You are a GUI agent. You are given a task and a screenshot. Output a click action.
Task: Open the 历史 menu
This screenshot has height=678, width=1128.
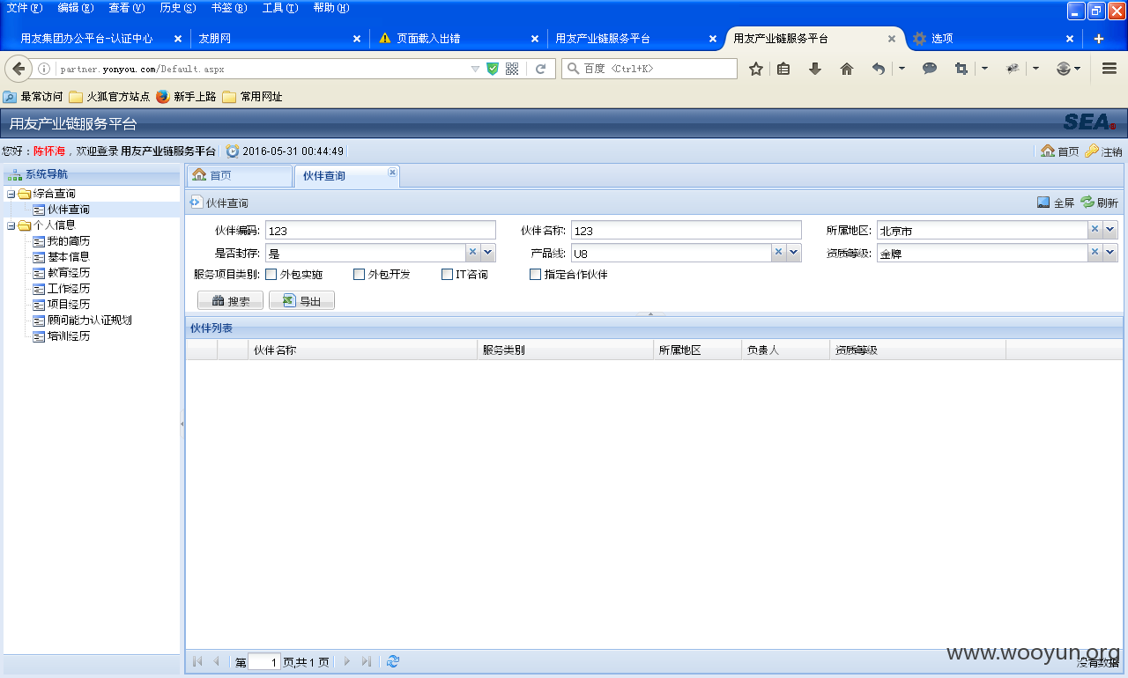[178, 8]
